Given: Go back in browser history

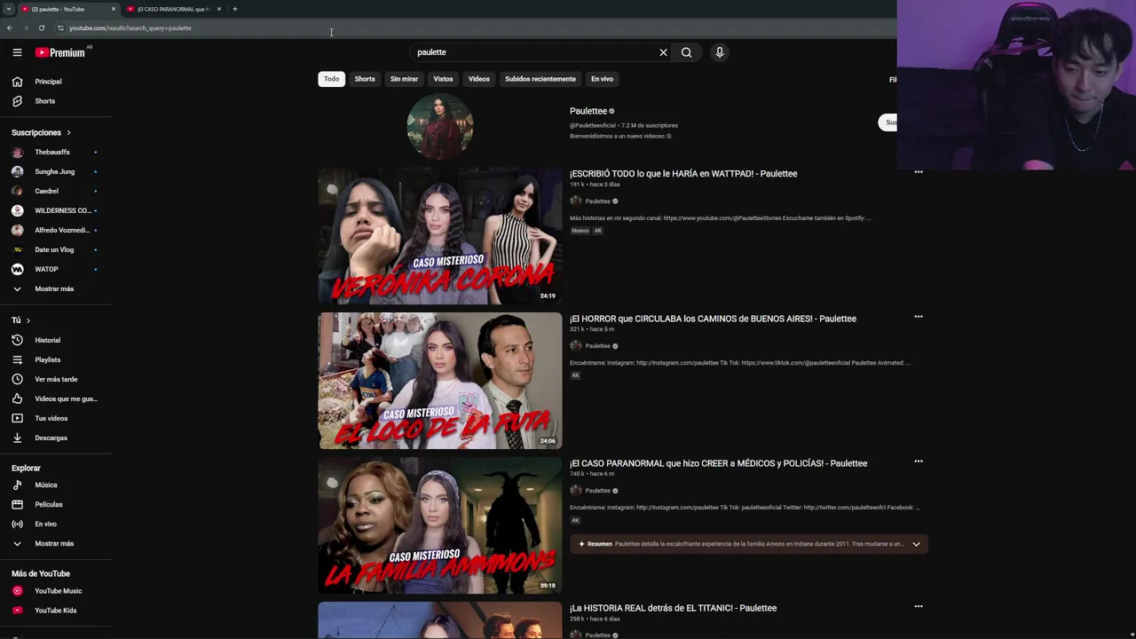Looking at the screenshot, I should 9,28.
